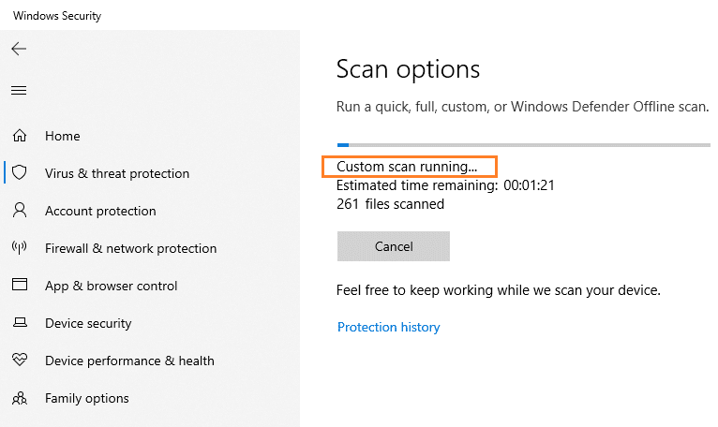Click the Firewall antenna signal icon
This screenshot has width=718, height=427.
pos(20,247)
